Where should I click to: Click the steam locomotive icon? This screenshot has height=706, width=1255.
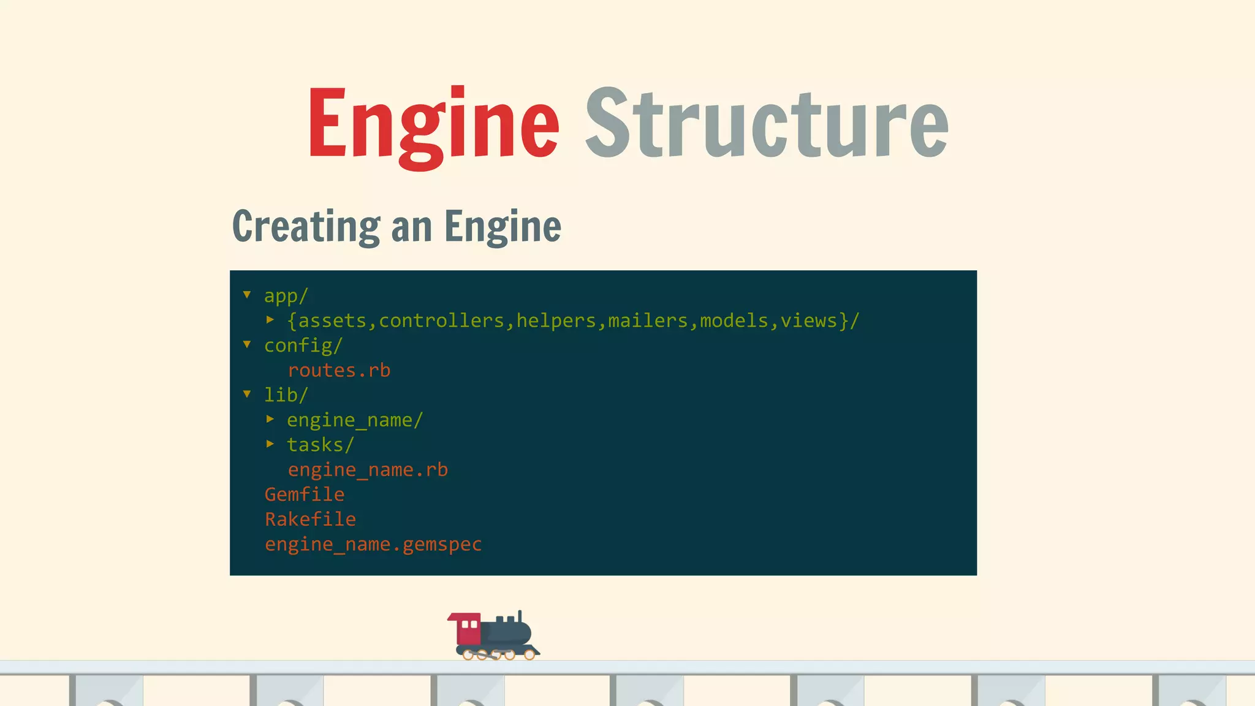click(493, 636)
